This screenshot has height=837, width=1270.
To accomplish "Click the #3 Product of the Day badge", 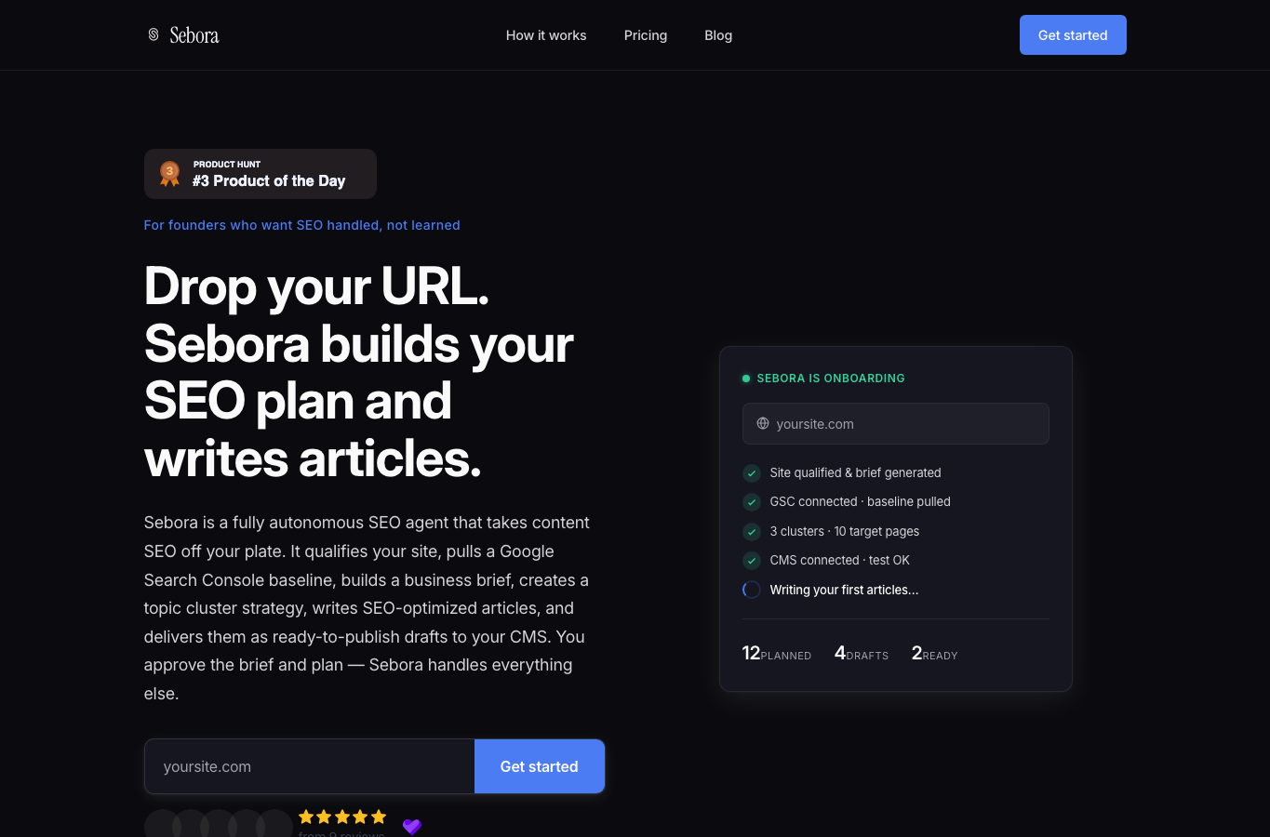I will coord(261,174).
